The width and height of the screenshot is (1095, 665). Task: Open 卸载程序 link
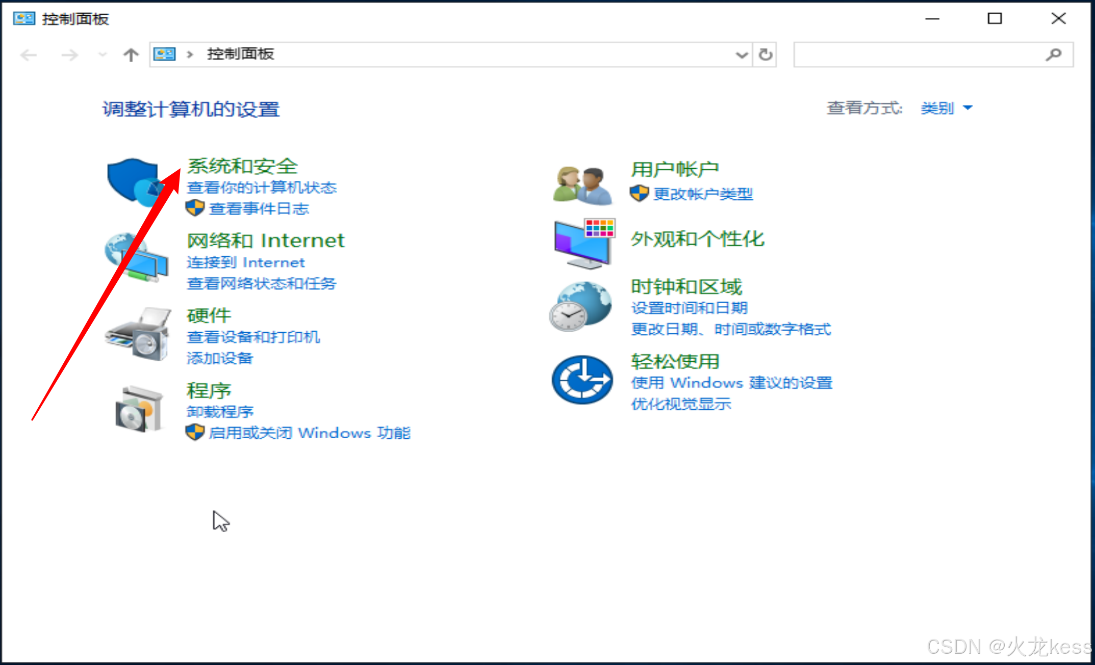point(220,412)
